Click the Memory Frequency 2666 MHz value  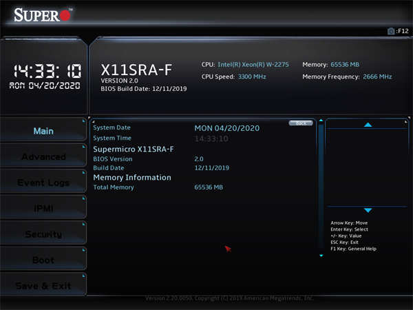click(377, 76)
